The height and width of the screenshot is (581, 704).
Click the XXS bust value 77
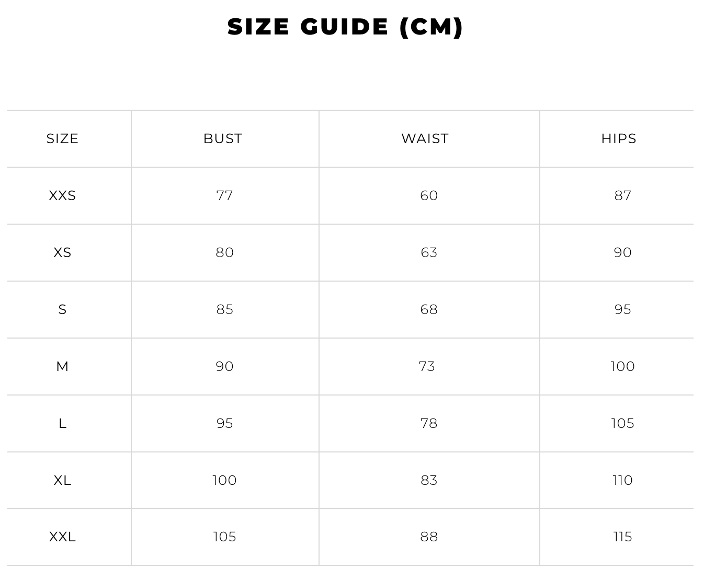coord(224,195)
